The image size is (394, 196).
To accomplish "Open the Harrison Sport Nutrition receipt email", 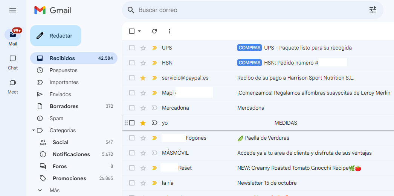I will [x=296, y=78].
